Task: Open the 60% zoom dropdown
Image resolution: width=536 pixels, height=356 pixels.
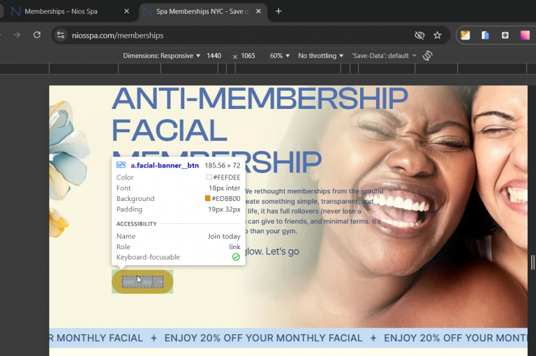Action: pyautogui.click(x=280, y=56)
